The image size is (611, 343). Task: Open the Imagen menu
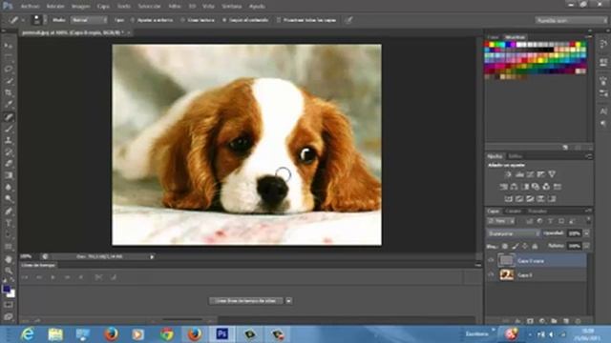coord(80,7)
